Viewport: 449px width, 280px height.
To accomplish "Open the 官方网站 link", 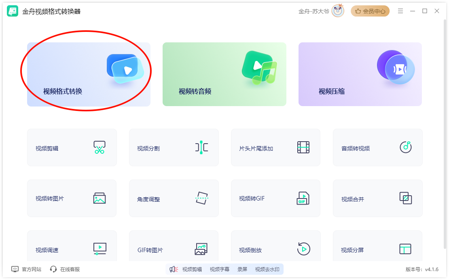I will (x=32, y=269).
